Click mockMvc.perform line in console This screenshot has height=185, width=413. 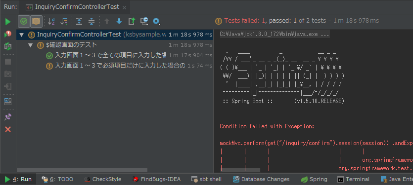(316, 143)
